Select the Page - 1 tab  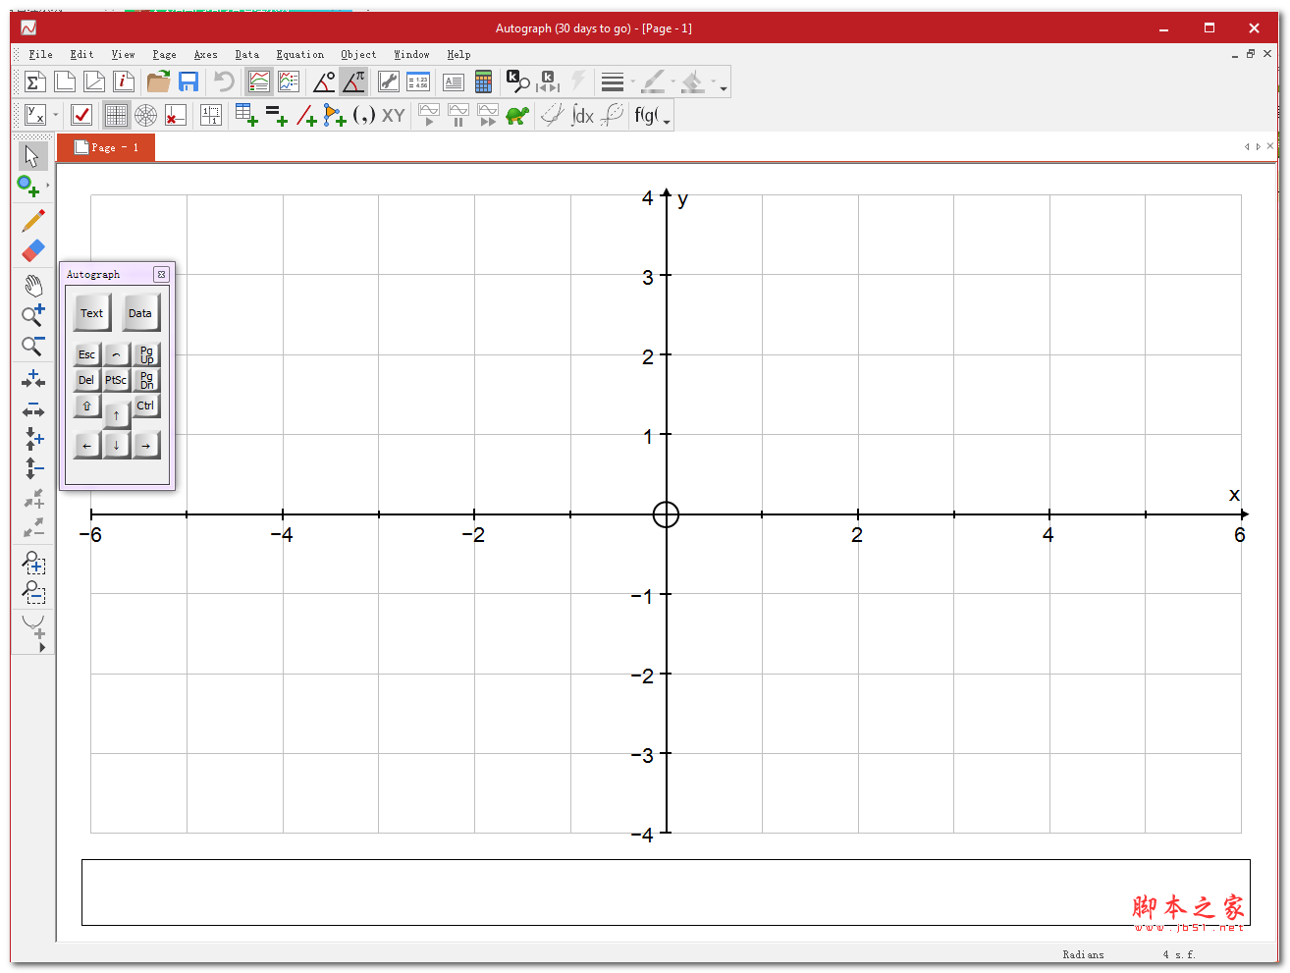pyautogui.click(x=106, y=147)
